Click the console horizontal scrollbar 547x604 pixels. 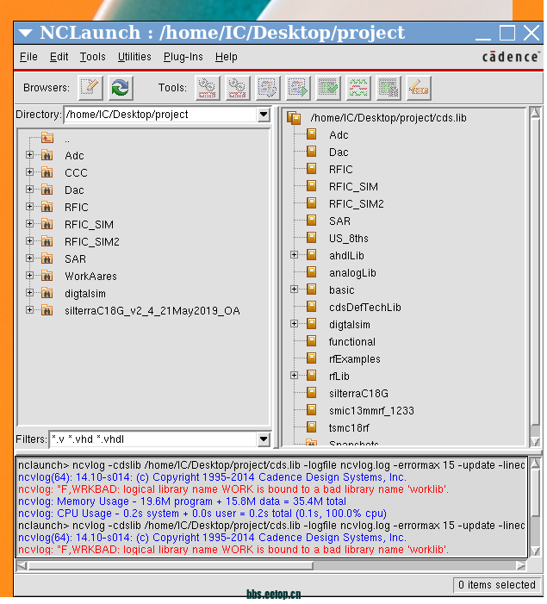258,566
